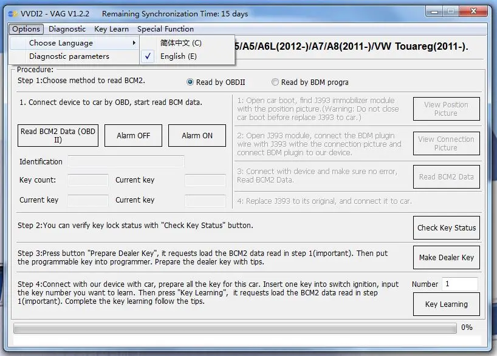Image resolution: width=497 pixels, height=356 pixels.
Task: Click the disabled Read BCM2 Data button
Action: [446, 176]
